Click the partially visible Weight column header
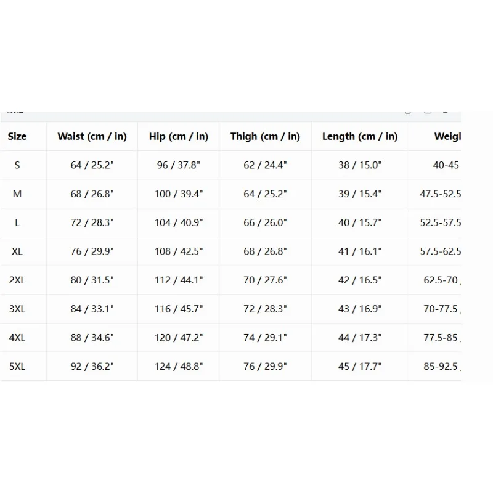Viewport: 493px width, 493px height. pos(447,136)
